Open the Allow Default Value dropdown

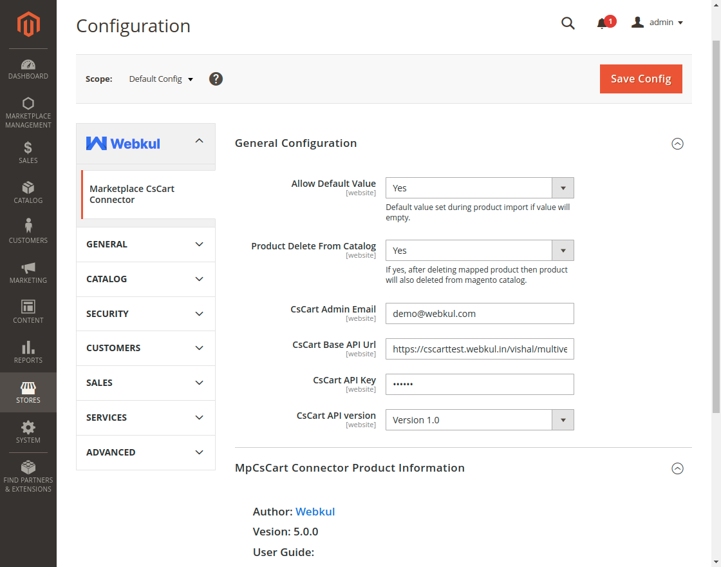point(479,188)
